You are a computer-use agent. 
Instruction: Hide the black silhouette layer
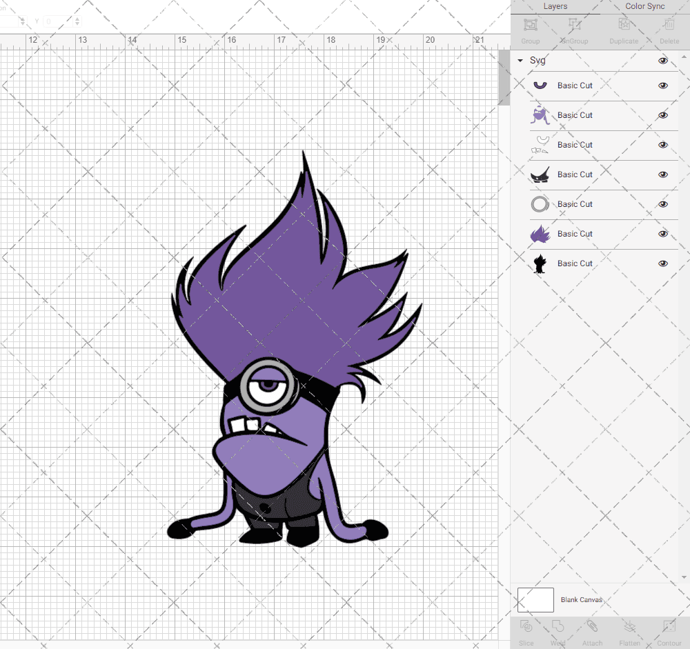[663, 263]
